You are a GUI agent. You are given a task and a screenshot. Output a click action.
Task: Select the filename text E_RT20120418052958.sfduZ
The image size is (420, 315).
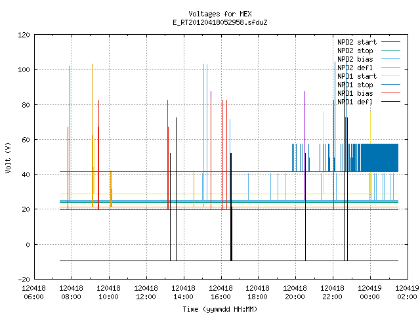tap(220, 22)
